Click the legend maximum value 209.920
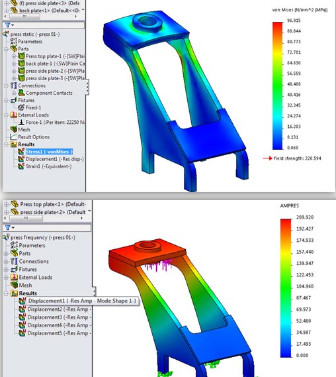This screenshot has width=336, height=377. coord(305,217)
